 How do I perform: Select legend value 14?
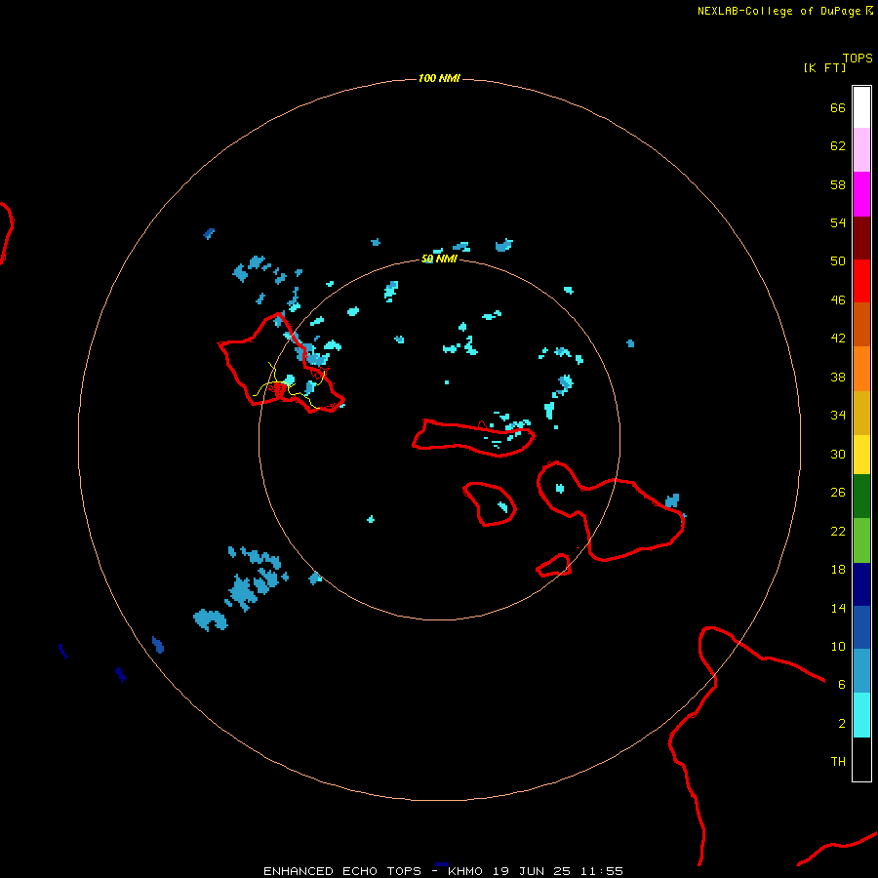[x=838, y=608]
